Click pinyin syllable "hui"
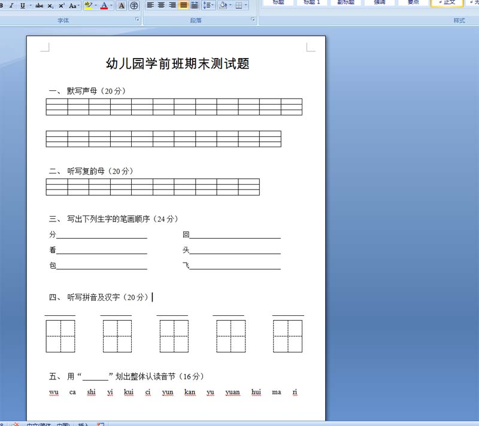Viewport: 479px width, 426px height. click(x=256, y=392)
